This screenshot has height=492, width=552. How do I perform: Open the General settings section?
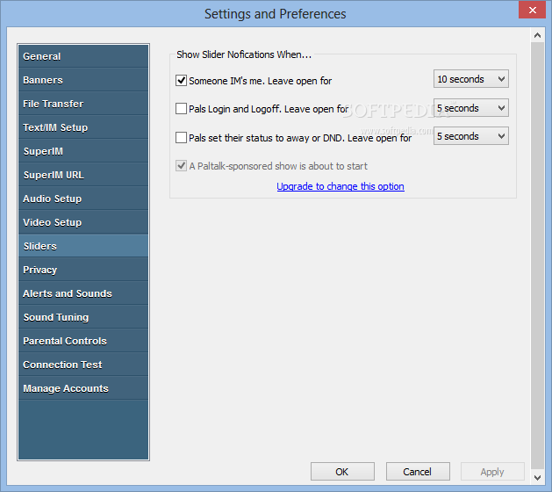83,56
